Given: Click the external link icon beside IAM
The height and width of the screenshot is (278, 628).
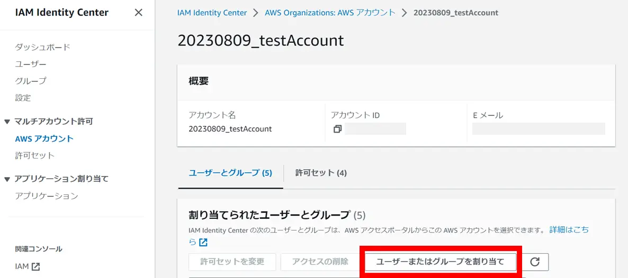Looking at the screenshot, I should click(35, 266).
